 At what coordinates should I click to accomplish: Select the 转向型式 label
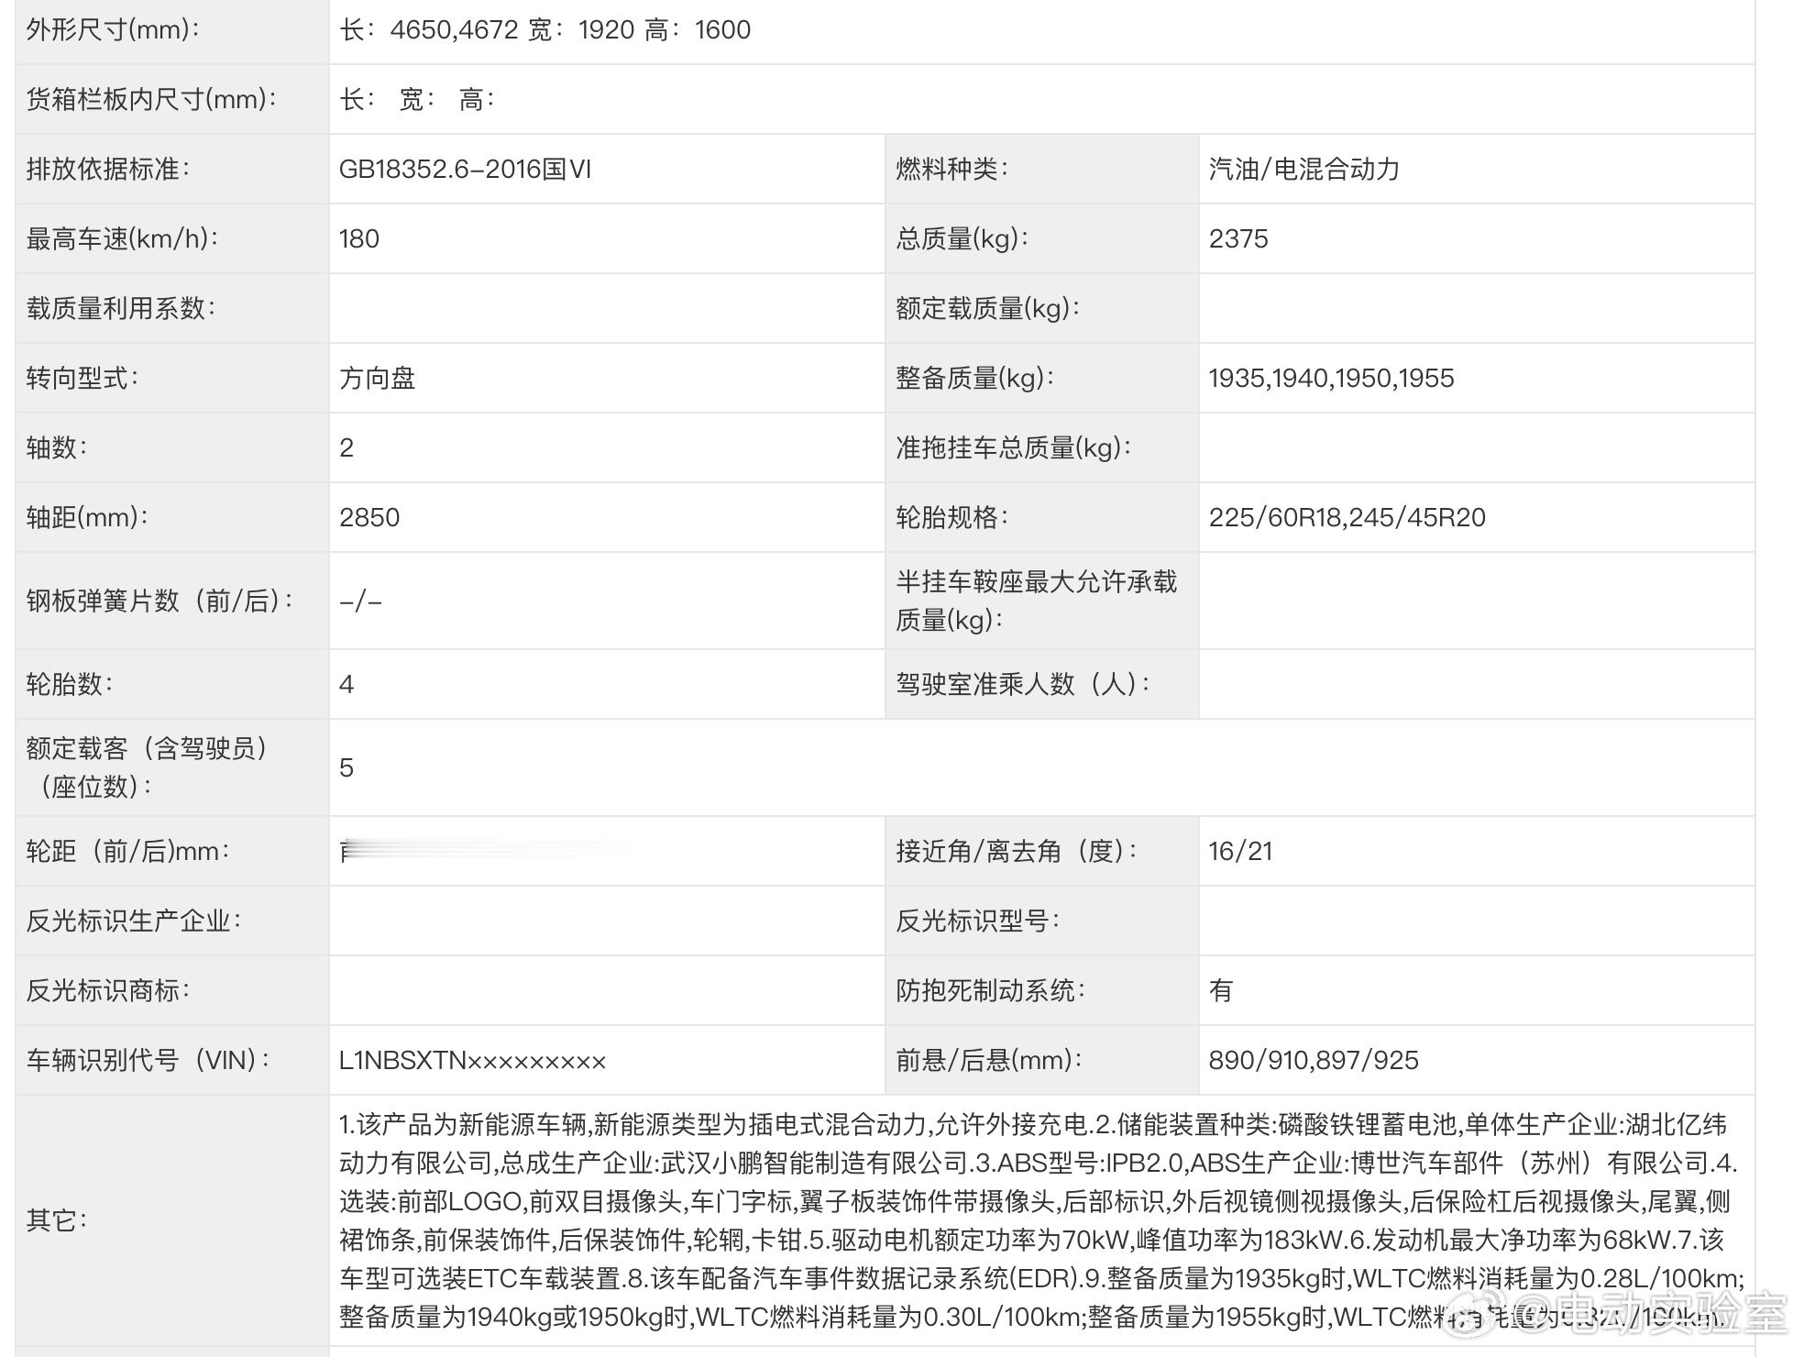82,378
